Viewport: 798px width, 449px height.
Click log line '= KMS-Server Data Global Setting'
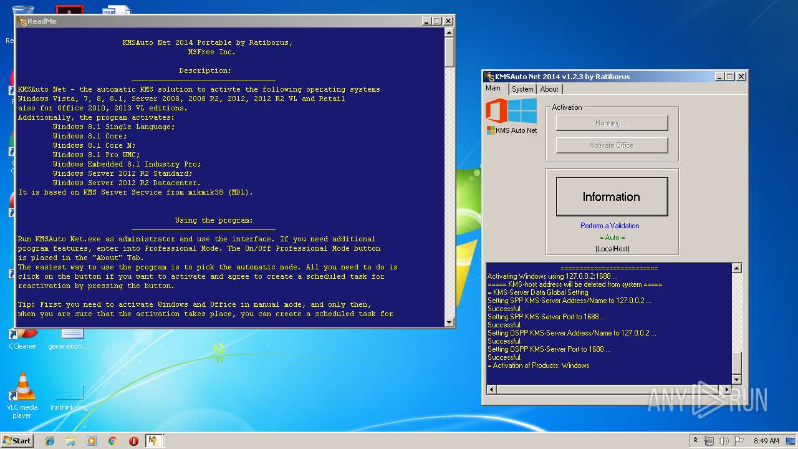537,292
